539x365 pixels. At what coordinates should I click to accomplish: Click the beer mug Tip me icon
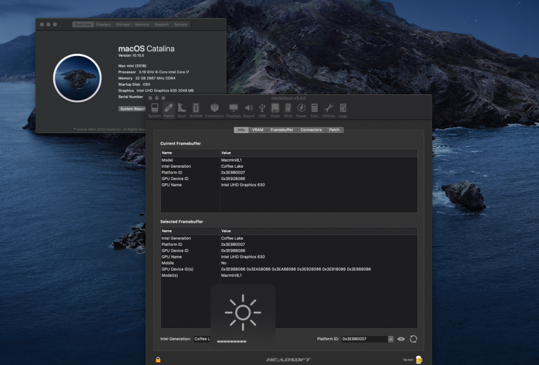click(x=419, y=360)
